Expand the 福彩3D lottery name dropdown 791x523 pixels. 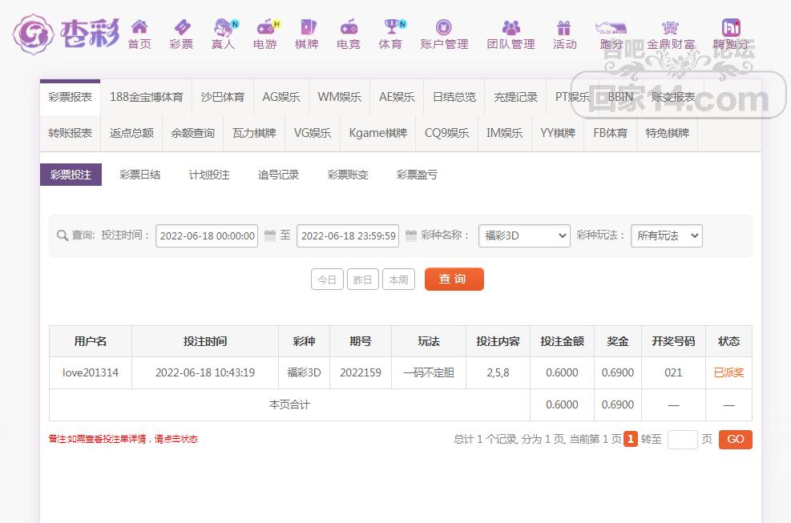524,235
